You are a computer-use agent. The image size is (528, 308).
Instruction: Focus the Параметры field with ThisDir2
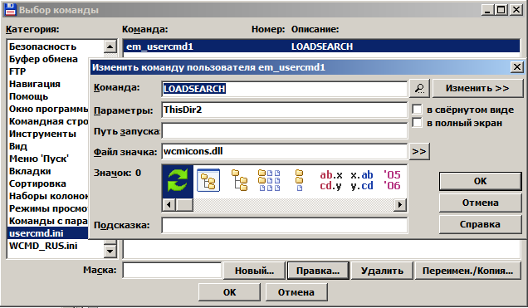(285, 110)
